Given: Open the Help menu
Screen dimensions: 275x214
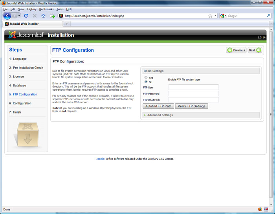Looking at the screenshot, I should 69,9.
